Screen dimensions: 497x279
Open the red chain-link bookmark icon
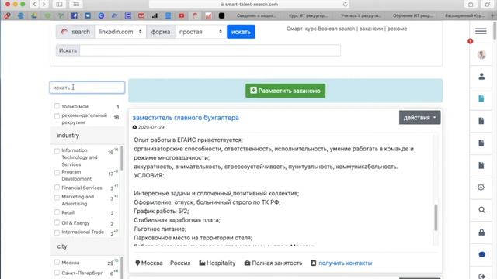click(x=7, y=15)
